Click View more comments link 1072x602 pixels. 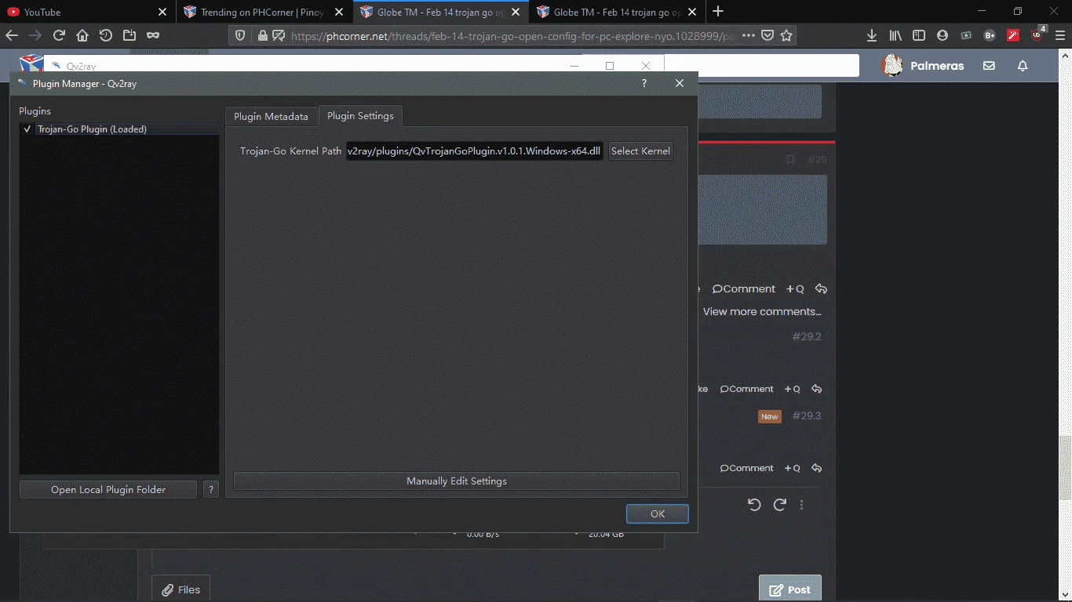(762, 311)
